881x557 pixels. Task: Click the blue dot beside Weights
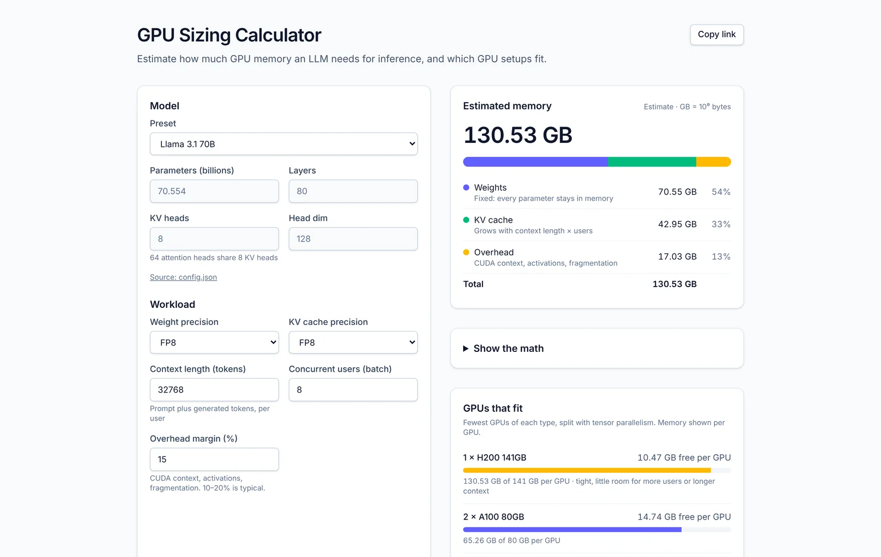[466, 187]
